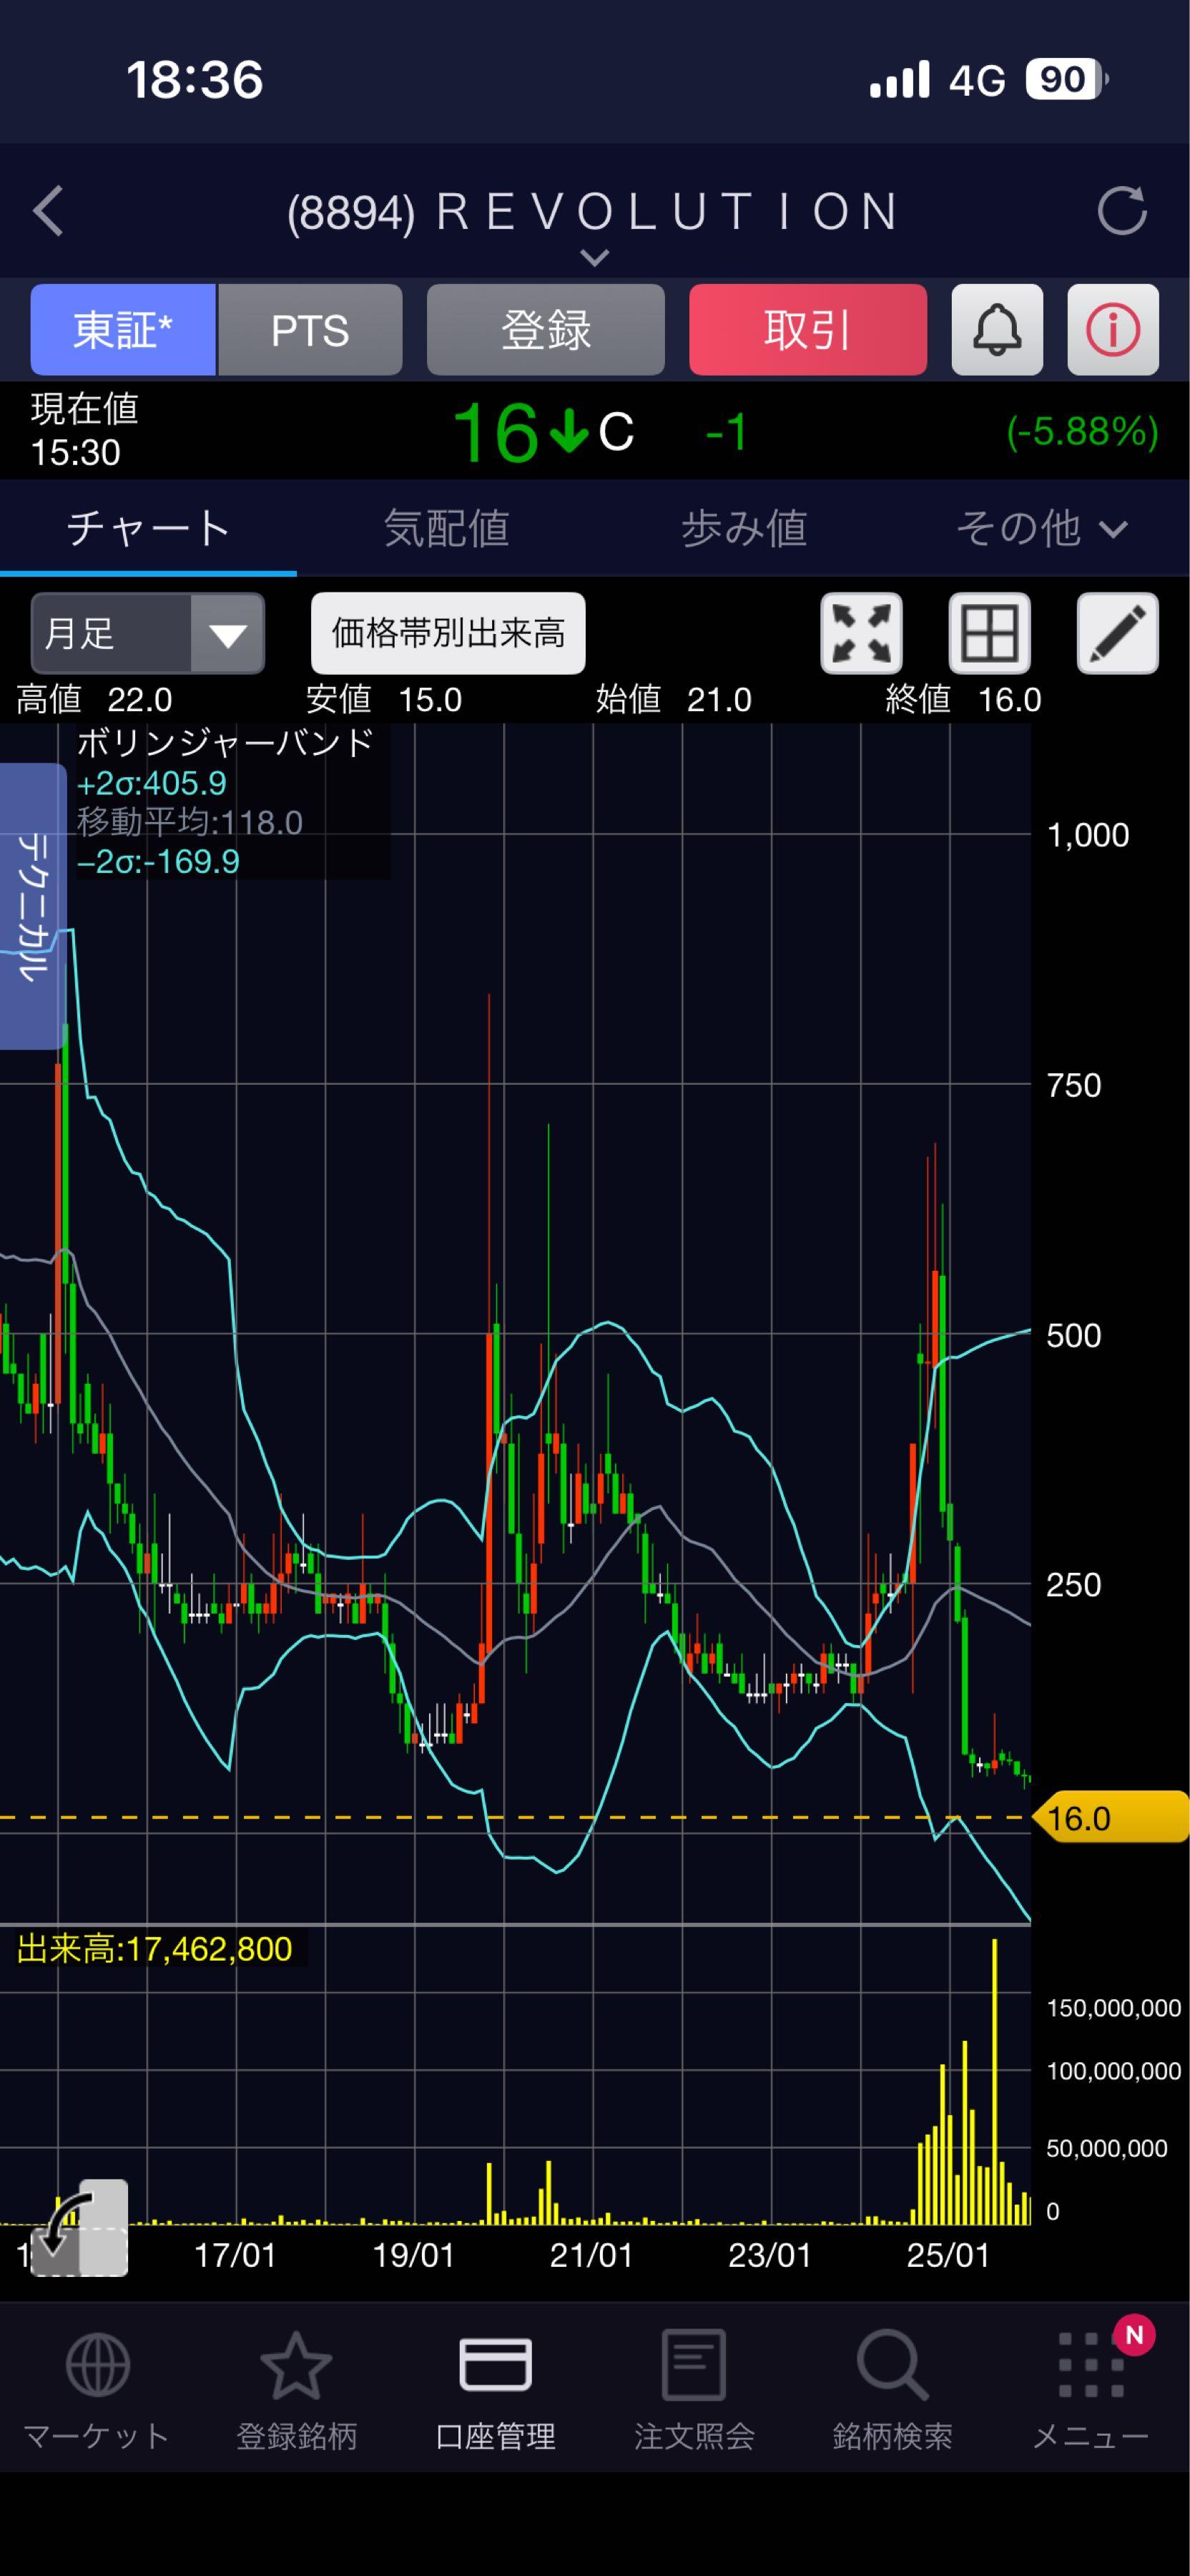The image size is (1190, 2576).
Task: Expand the その他 tab menu
Action: (1041, 528)
